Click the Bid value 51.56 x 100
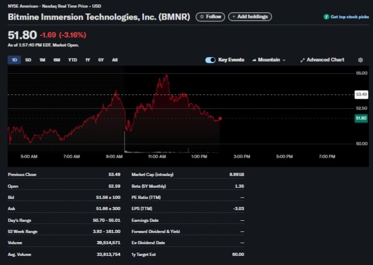The height and width of the screenshot is (265, 373). pyautogui.click(x=108, y=197)
